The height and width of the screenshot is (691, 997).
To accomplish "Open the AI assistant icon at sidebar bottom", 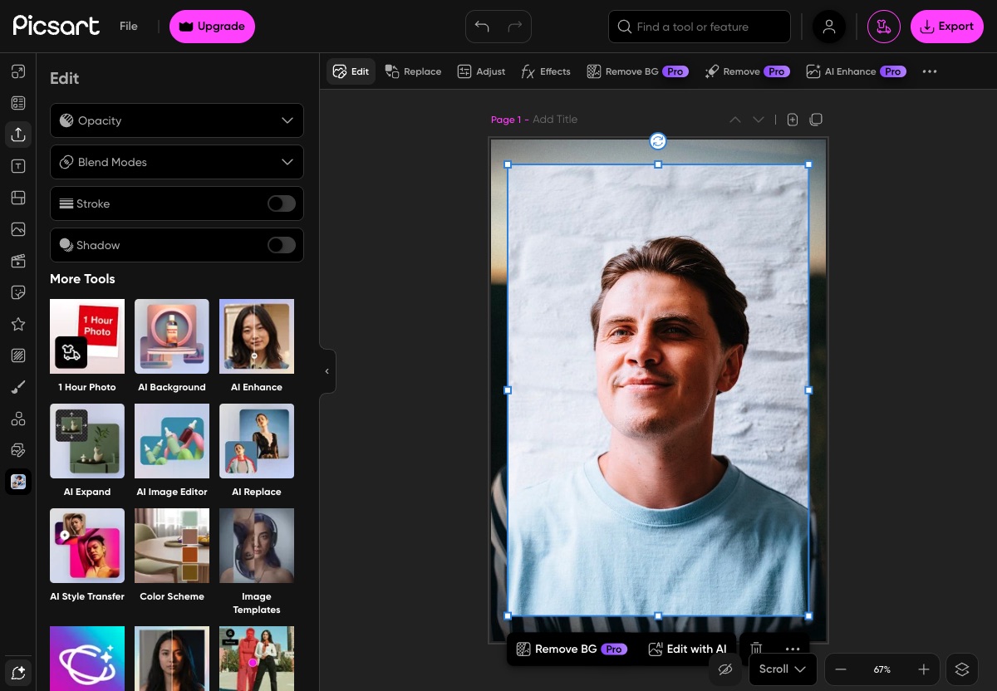I will (x=18, y=672).
